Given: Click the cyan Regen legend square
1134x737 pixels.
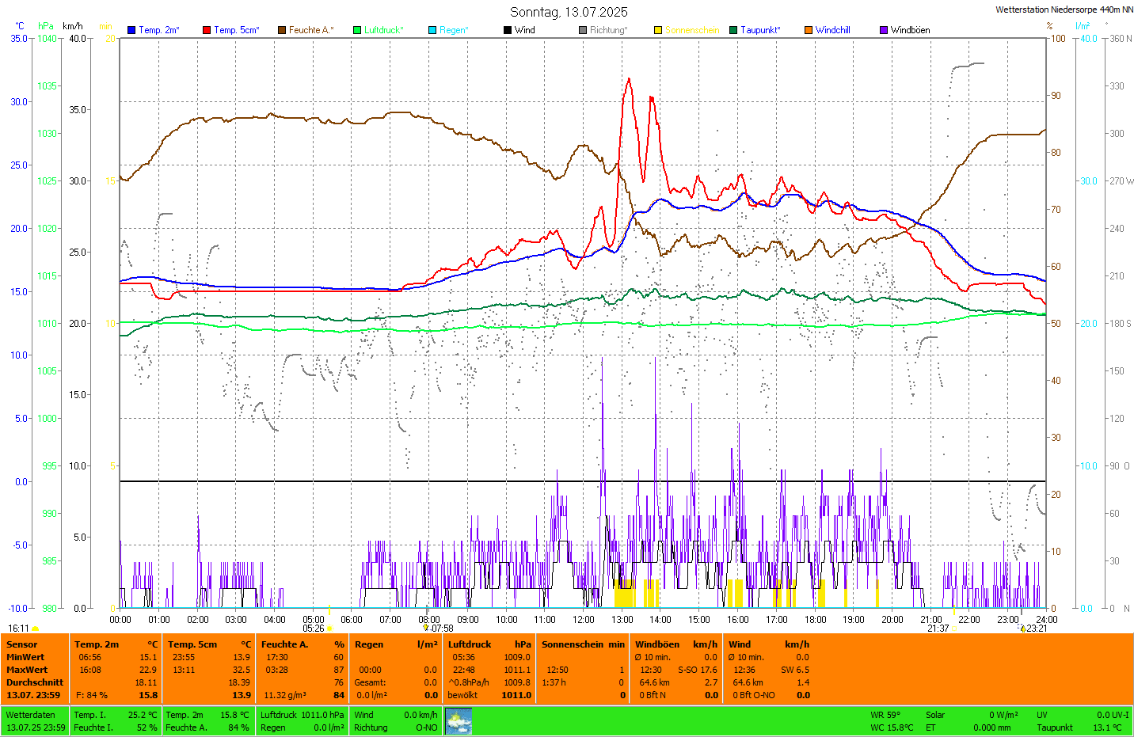Looking at the screenshot, I should (x=432, y=30).
